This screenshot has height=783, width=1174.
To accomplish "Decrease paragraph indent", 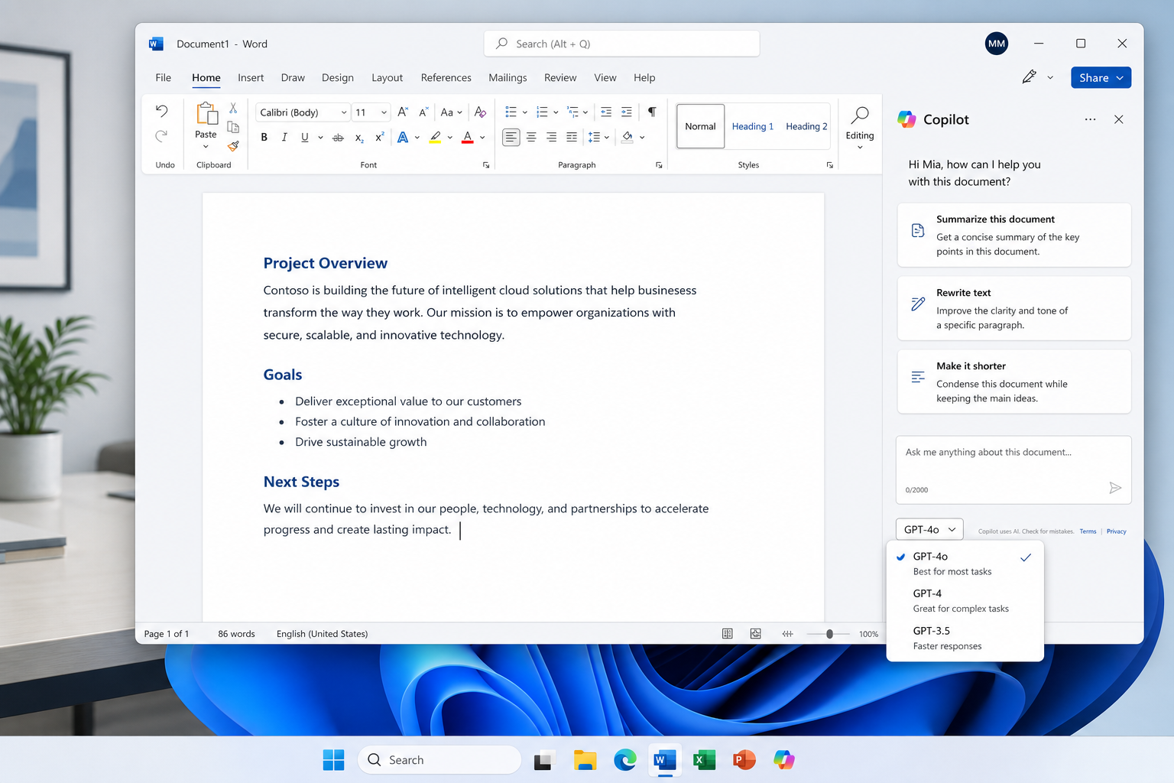I will [x=606, y=112].
